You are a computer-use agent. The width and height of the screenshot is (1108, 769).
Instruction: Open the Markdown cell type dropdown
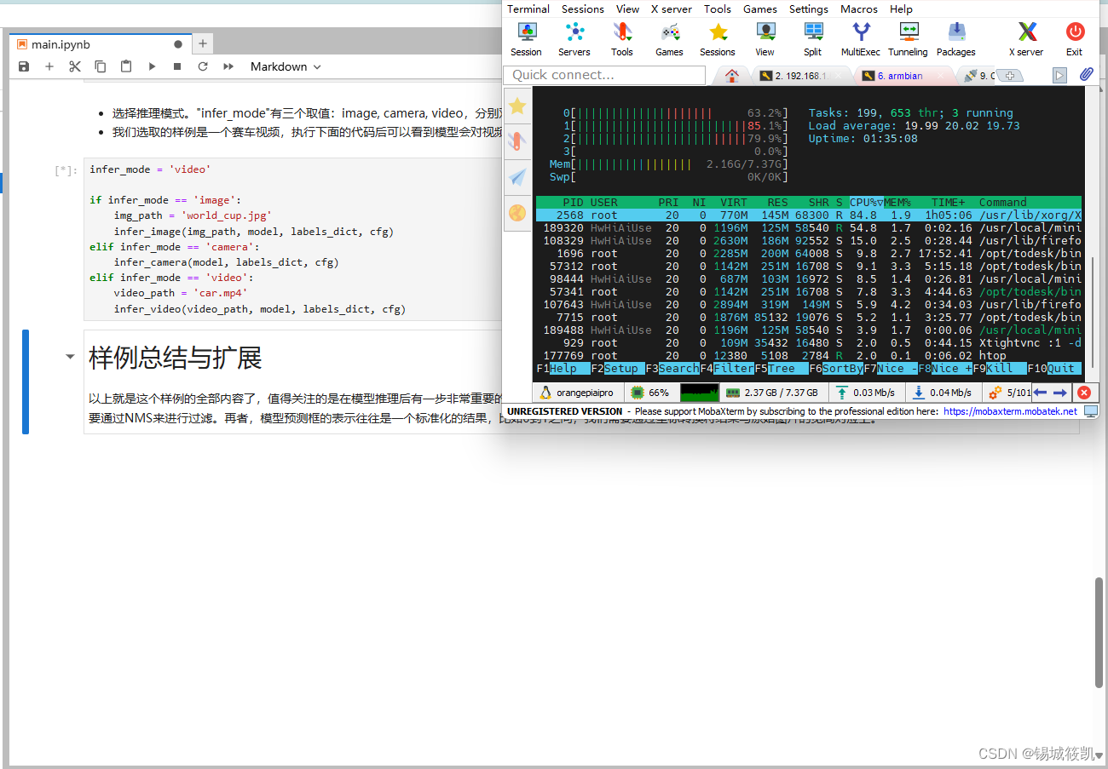point(286,66)
